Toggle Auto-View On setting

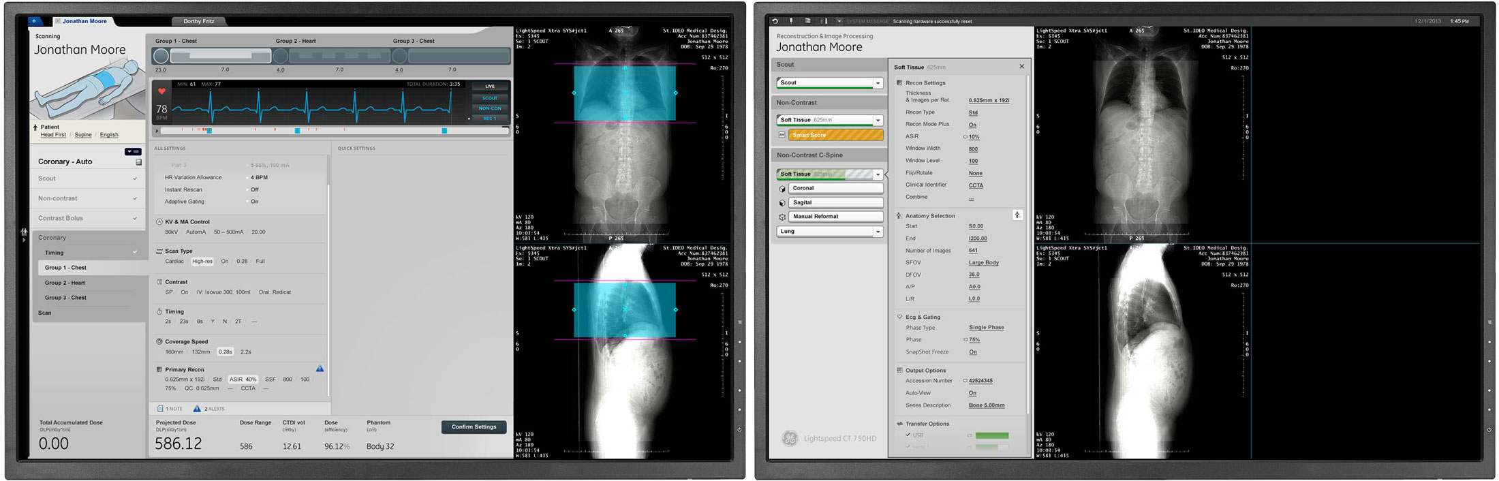[x=972, y=393]
